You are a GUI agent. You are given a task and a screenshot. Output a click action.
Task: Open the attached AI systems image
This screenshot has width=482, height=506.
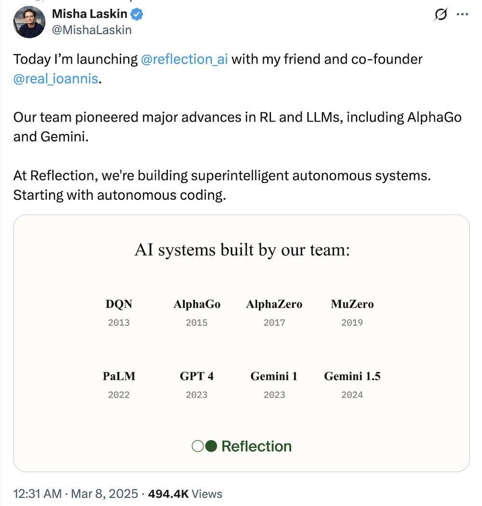point(241,342)
